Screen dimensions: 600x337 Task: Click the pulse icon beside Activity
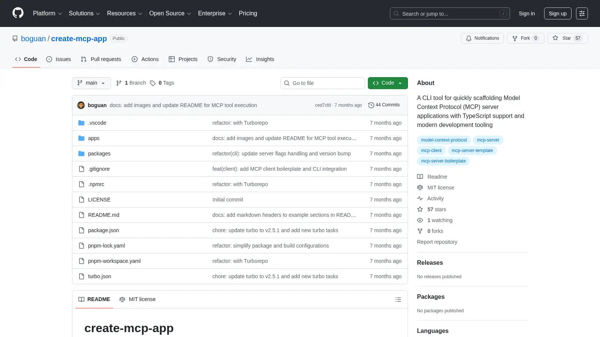pyautogui.click(x=420, y=198)
